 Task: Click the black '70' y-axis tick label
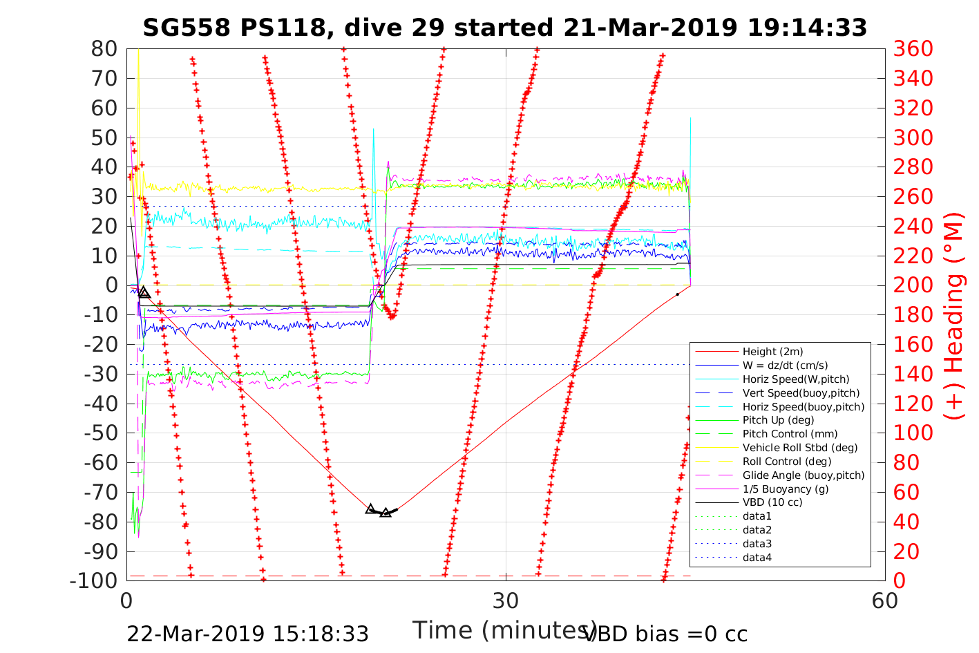pos(104,78)
